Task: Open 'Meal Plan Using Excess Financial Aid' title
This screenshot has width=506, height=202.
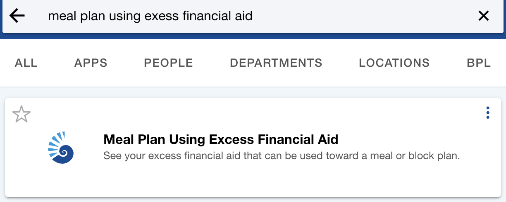Action: pyautogui.click(x=221, y=139)
